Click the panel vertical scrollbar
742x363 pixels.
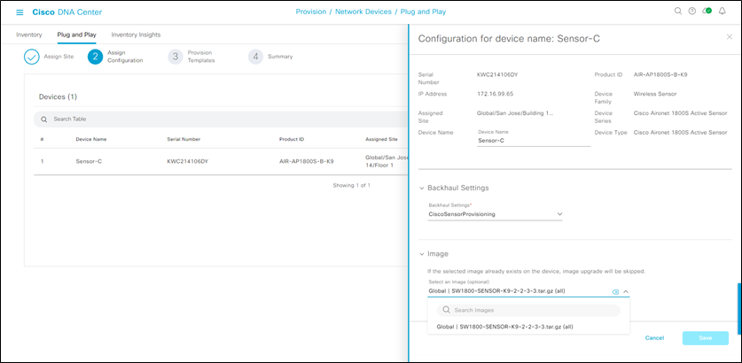point(739,308)
